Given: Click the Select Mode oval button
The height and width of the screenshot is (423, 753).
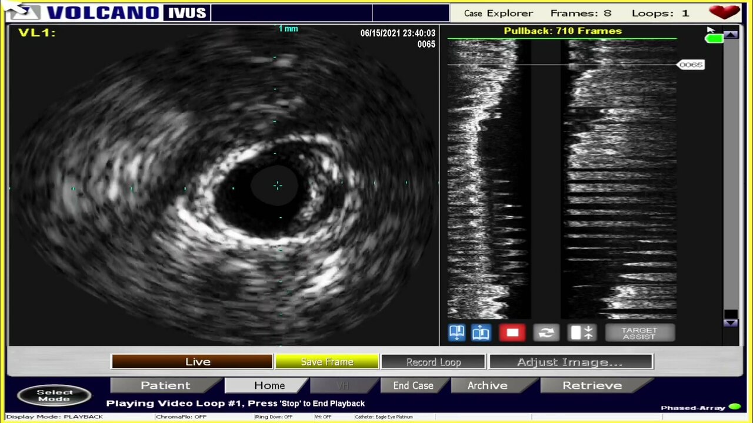Looking at the screenshot, I should (x=54, y=395).
